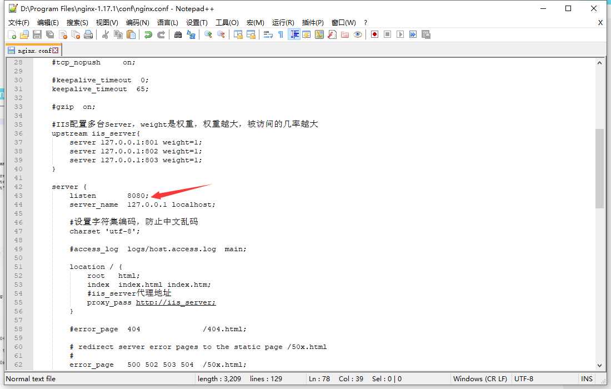
Task: Open the 工具(O) menu
Action: point(227,23)
